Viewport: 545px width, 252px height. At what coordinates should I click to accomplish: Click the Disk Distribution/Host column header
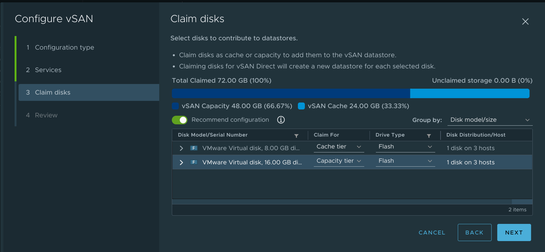[476, 135]
